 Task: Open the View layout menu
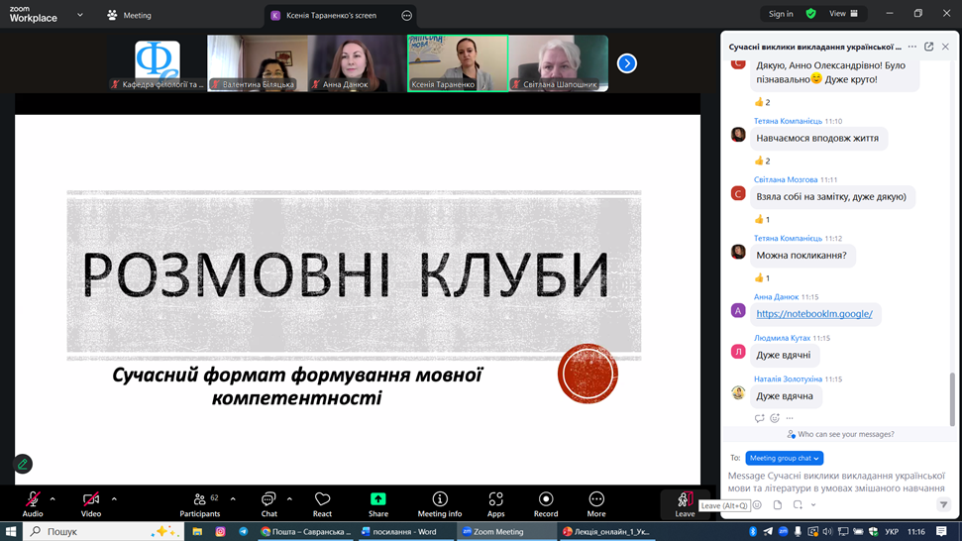[843, 14]
